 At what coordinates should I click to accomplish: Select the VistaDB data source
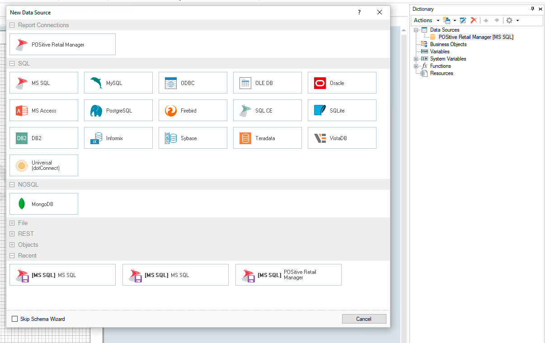342,138
